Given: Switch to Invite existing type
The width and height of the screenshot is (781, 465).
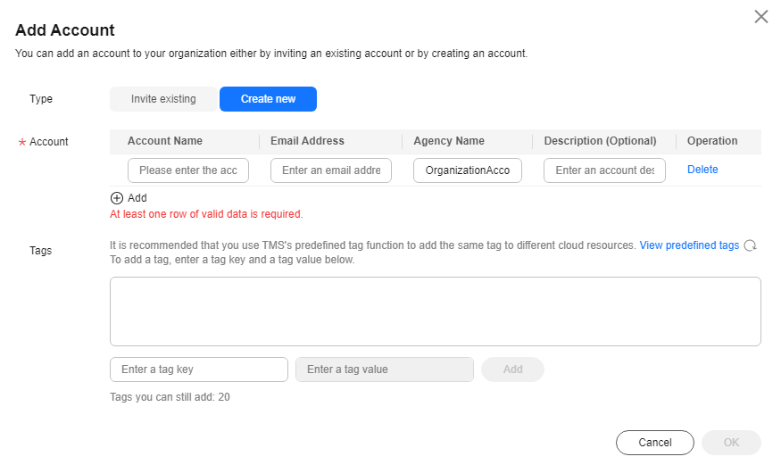Looking at the screenshot, I should click(x=163, y=99).
